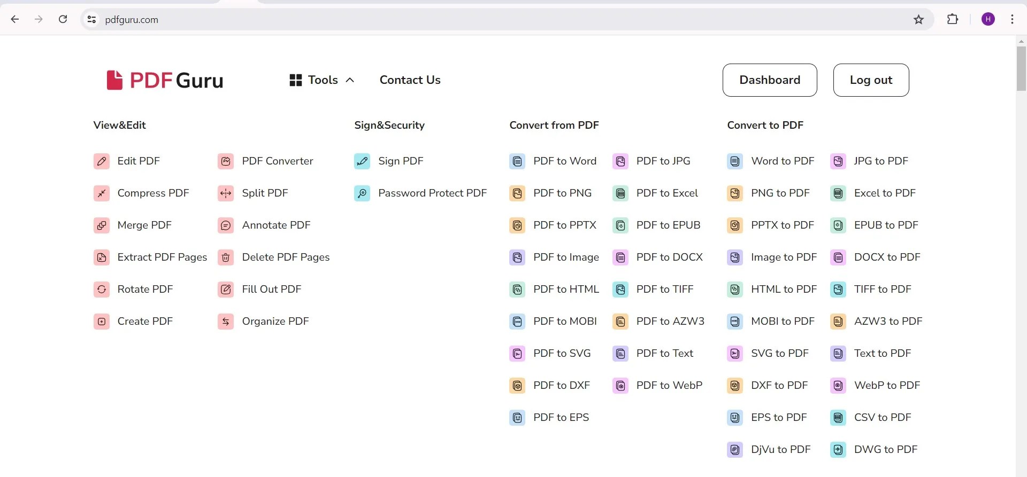Go to the Dashboard

click(769, 80)
